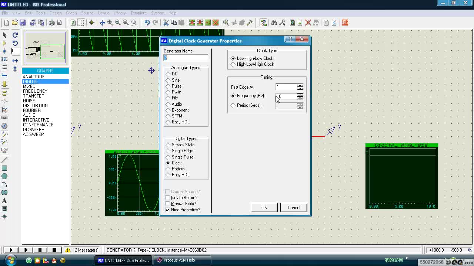Click the Windows Start button
This screenshot has height=266, width=474.
click(11, 260)
